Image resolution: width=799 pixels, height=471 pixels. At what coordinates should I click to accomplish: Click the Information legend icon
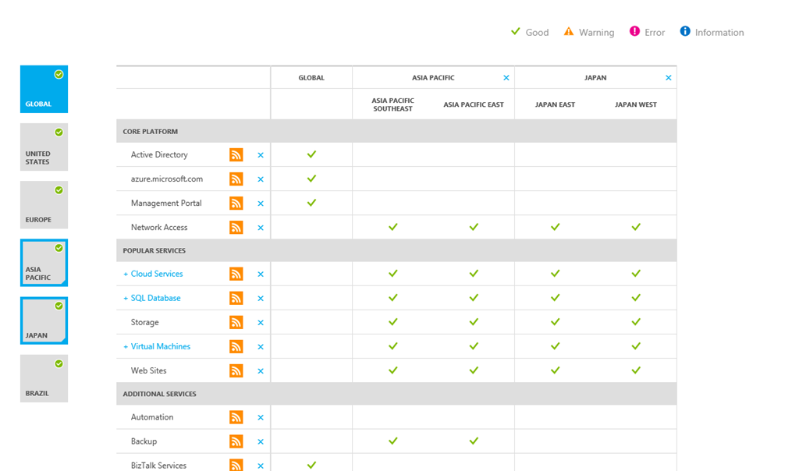tap(685, 32)
